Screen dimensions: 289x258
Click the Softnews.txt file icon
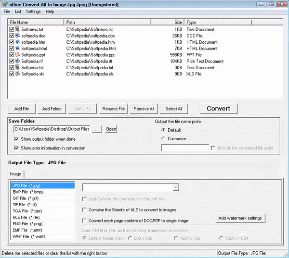pos(17,29)
